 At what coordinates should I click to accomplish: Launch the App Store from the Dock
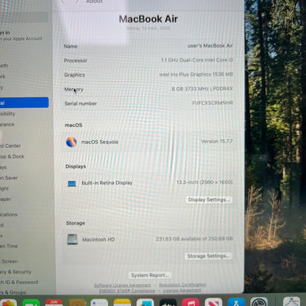click(x=236, y=303)
